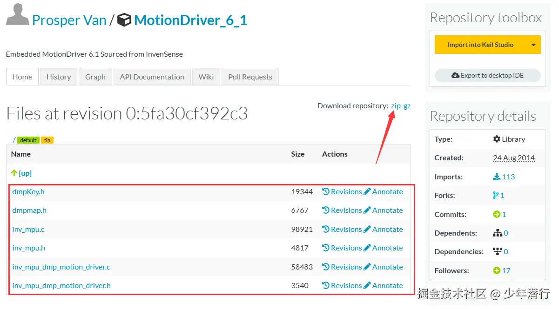Click the library cube icon by MotionDriver_6_1
The width and height of the screenshot is (559, 309).
point(124,20)
